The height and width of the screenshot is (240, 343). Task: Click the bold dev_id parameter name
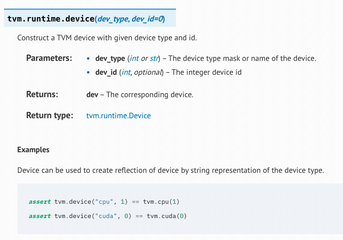click(x=106, y=72)
